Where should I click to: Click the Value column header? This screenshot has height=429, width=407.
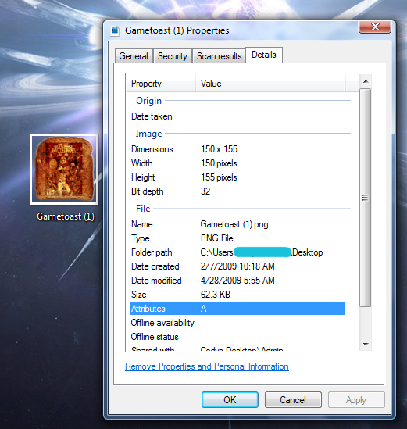click(271, 84)
